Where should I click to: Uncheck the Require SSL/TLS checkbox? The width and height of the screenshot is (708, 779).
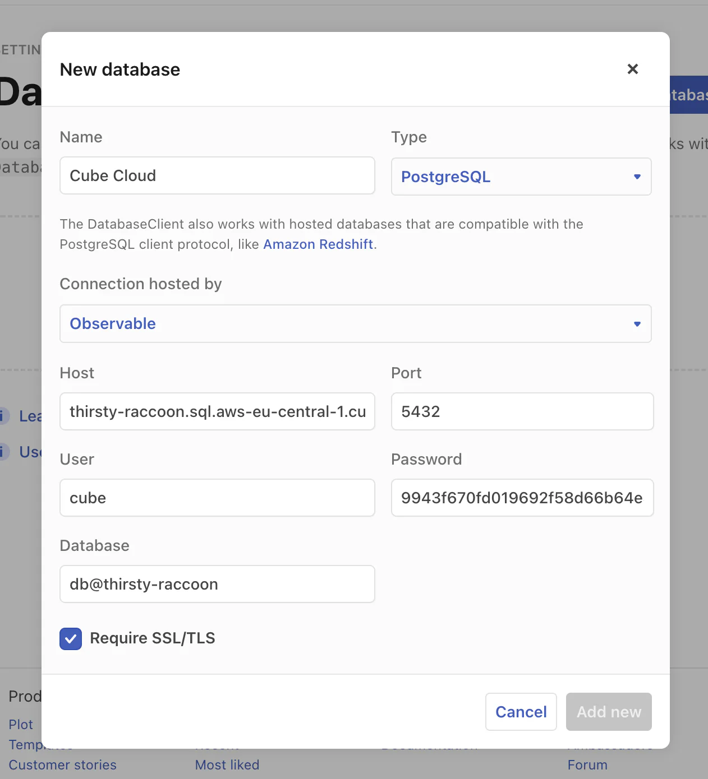(71, 638)
